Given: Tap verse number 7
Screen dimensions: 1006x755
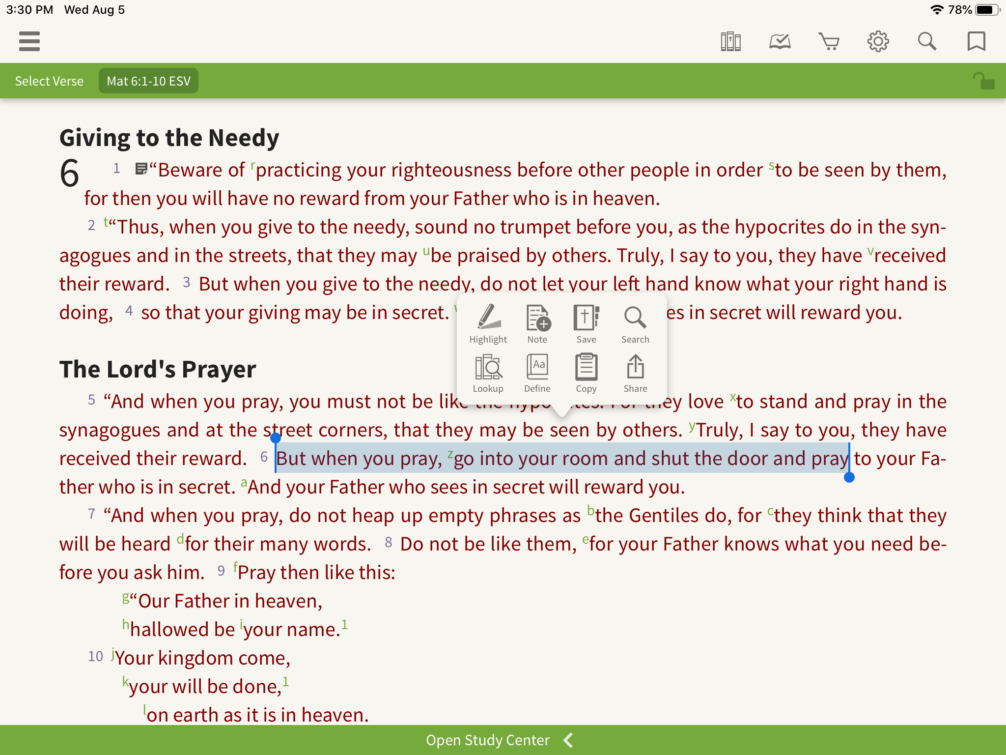Looking at the screenshot, I should click(91, 514).
